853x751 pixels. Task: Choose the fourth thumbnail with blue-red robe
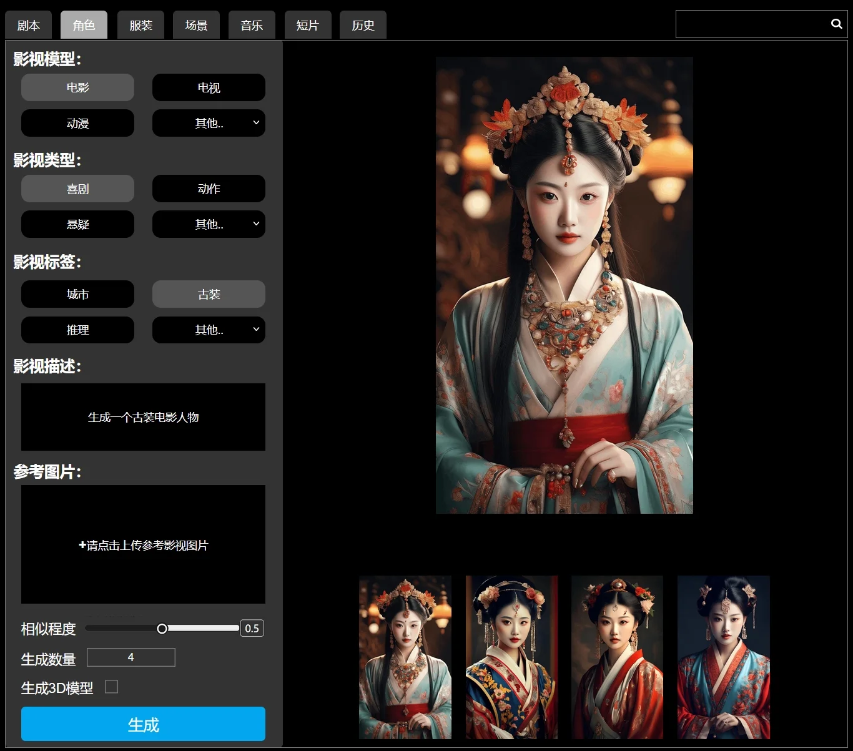tap(723, 657)
